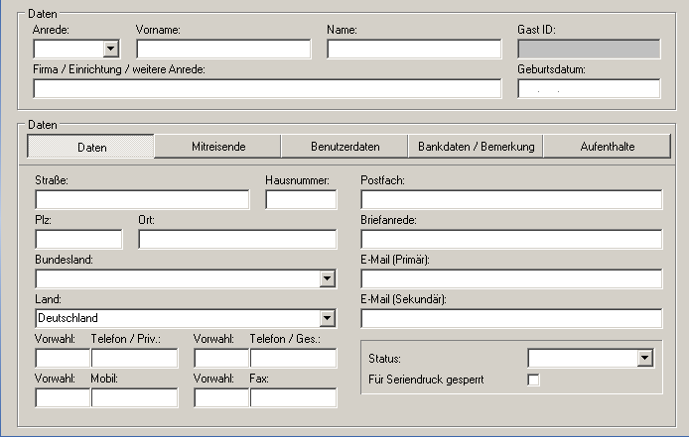The height and width of the screenshot is (437, 689).
Task: Focus the Hausnummer field
Action: point(301,200)
